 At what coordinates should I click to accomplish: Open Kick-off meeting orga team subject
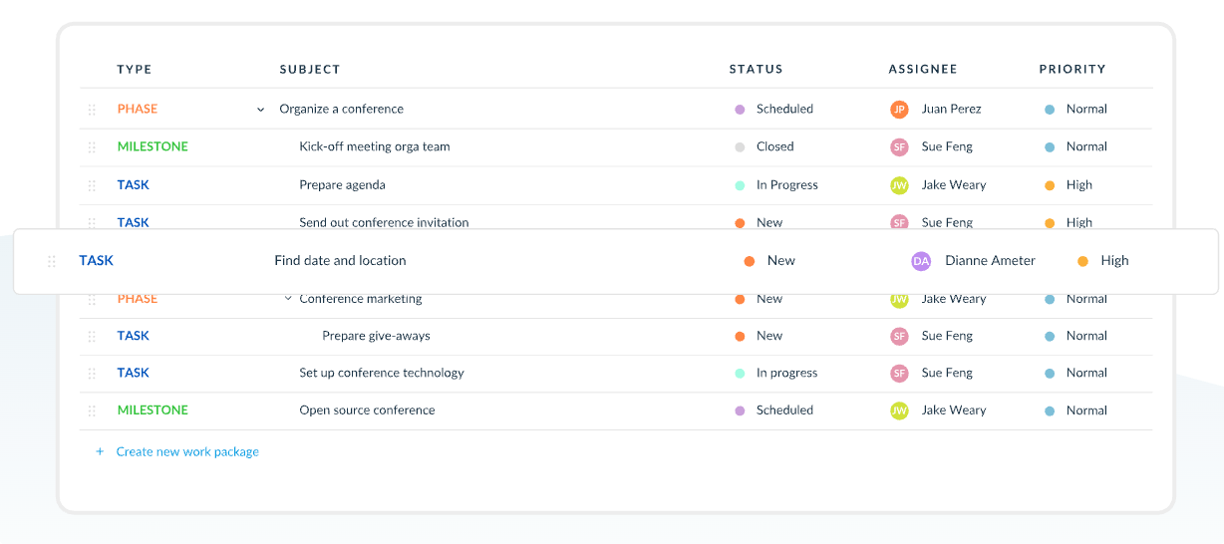(x=375, y=146)
